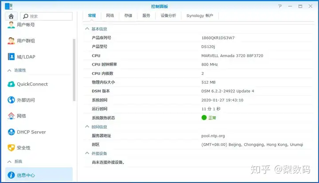
Task: Collapse the 外接设备 section
Action: (87, 153)
